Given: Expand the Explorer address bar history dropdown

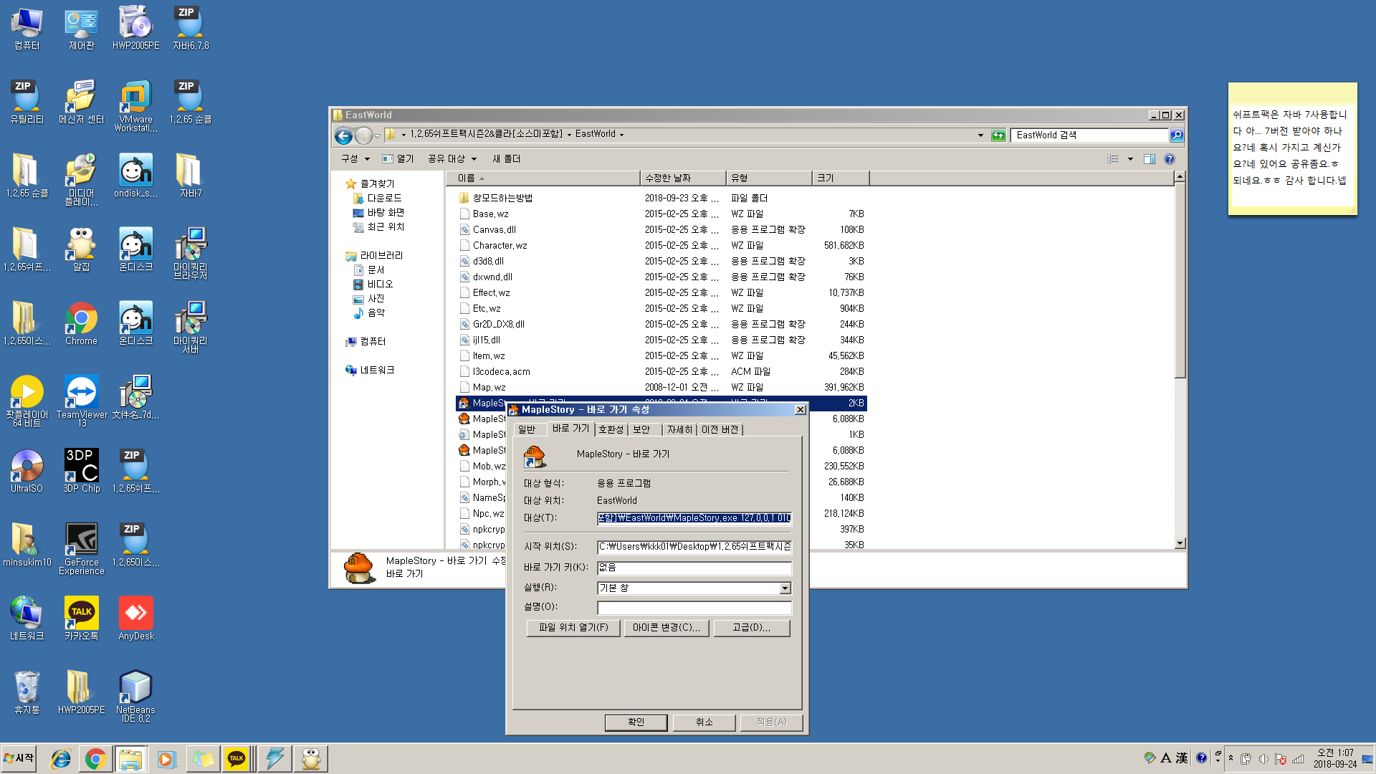Looking at the screenshot, I should (980, 135).
